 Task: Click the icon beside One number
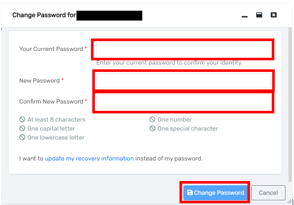[153, 120]
